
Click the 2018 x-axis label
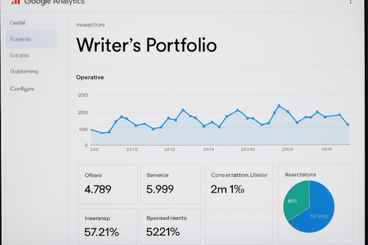(327, 149)
